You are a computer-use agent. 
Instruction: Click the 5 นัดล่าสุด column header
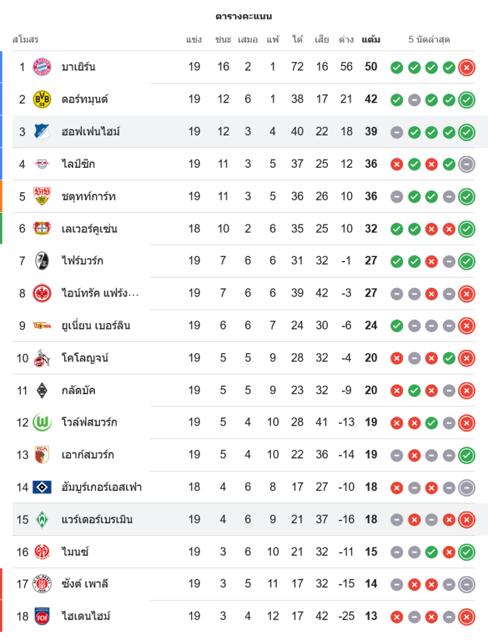[429, 40]
